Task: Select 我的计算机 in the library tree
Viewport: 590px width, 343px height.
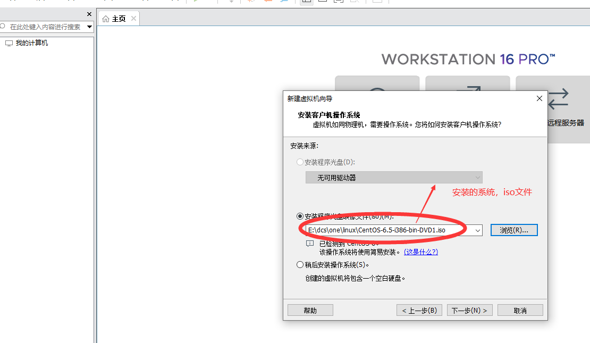Action: [31, 43]
